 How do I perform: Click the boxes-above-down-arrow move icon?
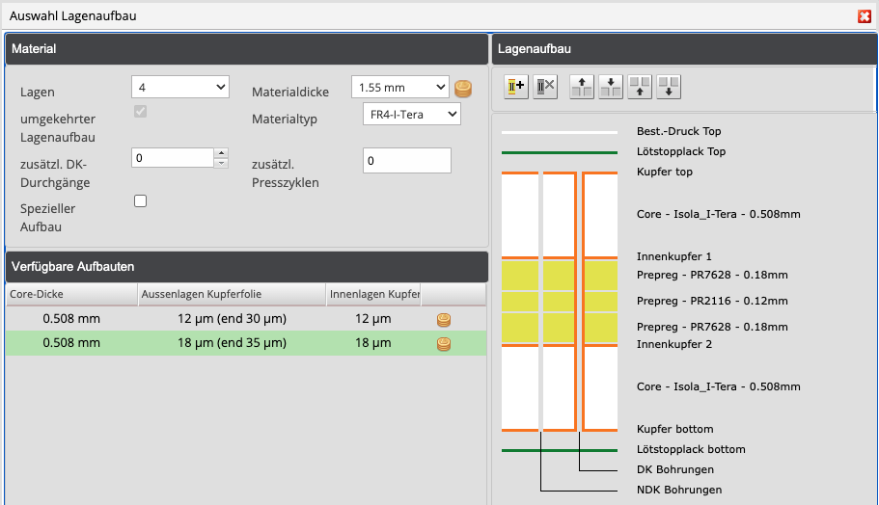[670, 87]
